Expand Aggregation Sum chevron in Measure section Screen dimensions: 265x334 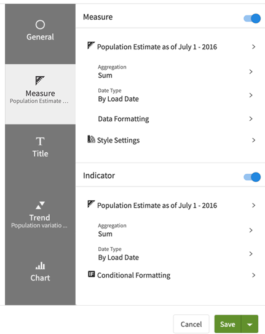pyautogui.click(x=251, y=71)
